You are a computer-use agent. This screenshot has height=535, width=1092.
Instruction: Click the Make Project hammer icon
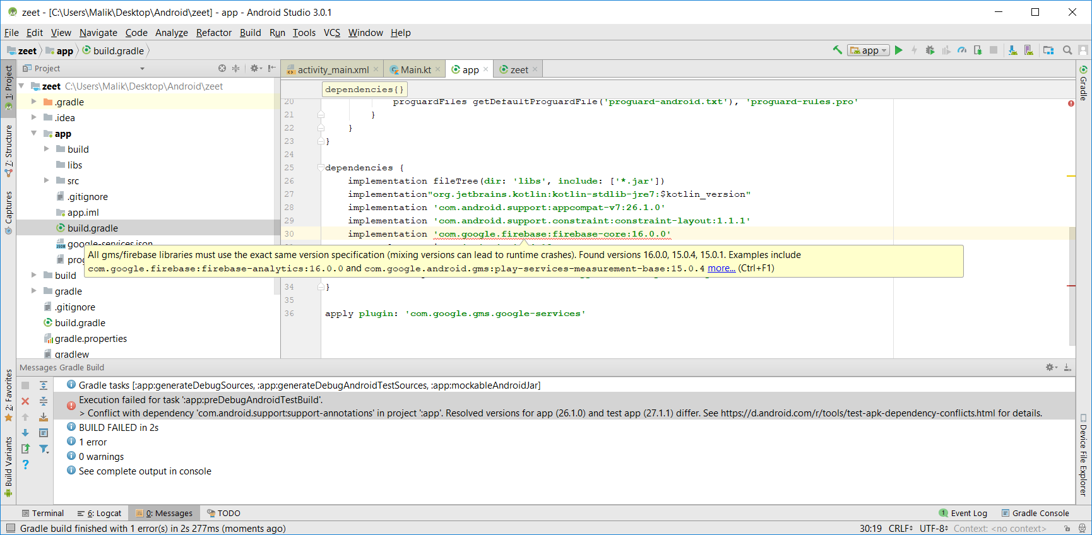click(838, 50)
